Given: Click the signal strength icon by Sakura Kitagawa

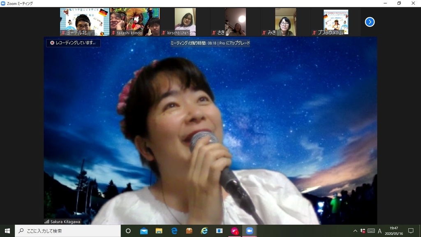Looking at the screenshot, I should coord(47,222).
